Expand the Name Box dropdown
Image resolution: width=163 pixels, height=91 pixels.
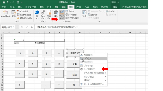[x=13, y=27]
